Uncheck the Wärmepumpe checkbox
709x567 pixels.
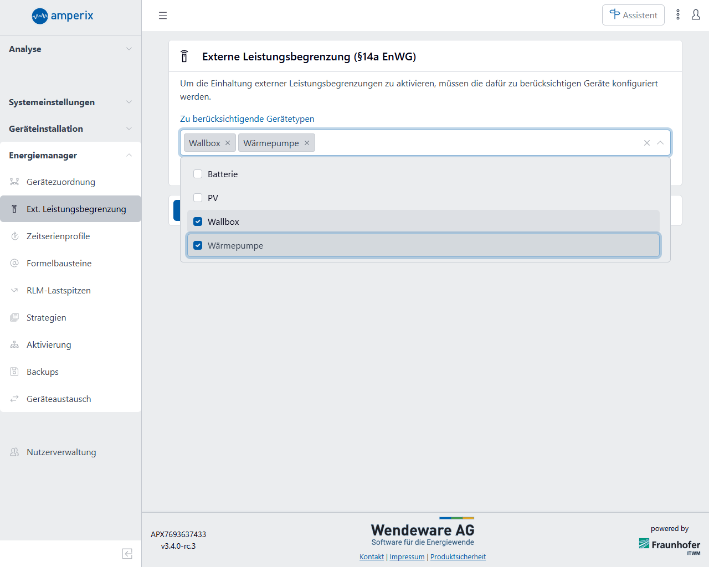198,245
